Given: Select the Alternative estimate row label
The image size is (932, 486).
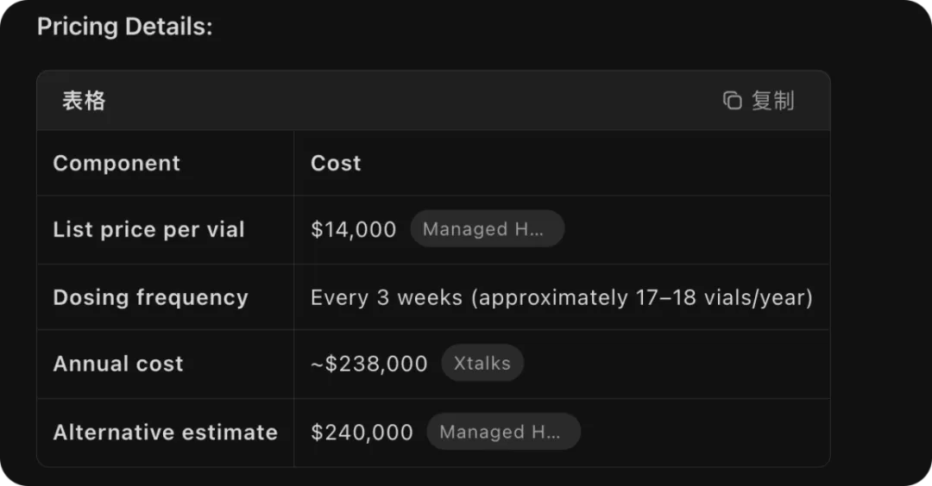Looking at the screenshot, I should [x=165, y=432].
